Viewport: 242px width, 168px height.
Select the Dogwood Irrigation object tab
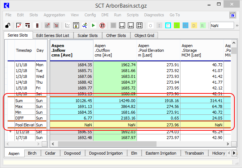[x=106, y=153]
